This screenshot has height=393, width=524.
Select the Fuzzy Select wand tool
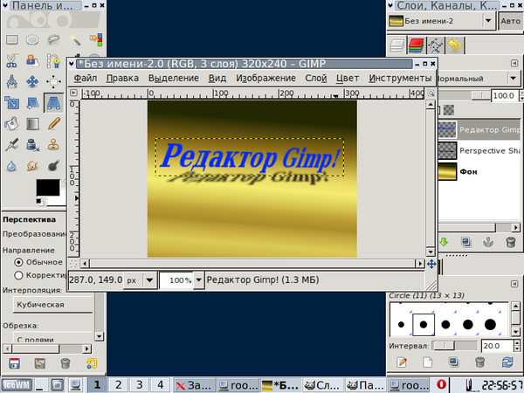[75, 40]
